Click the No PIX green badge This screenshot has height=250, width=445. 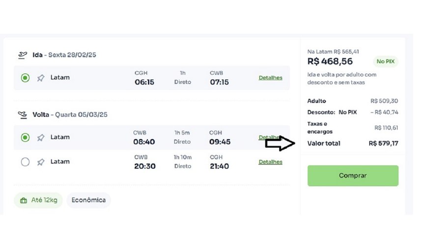click(385, 61)
